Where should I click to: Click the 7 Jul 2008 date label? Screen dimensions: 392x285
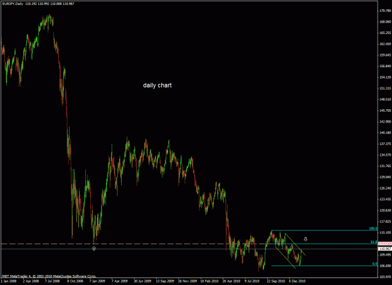[53, 281]
